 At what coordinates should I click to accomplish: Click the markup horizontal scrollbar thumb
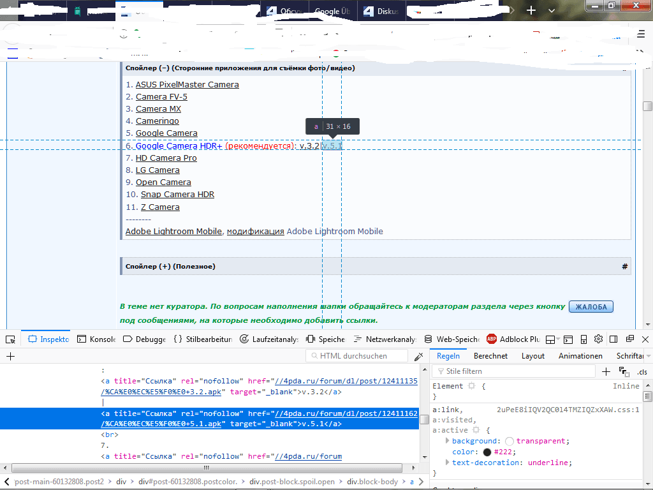(207, 468)
